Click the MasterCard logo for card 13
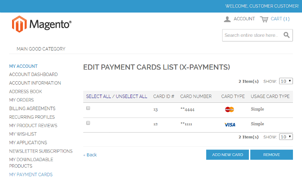302x181 pixels. point(230,109)
